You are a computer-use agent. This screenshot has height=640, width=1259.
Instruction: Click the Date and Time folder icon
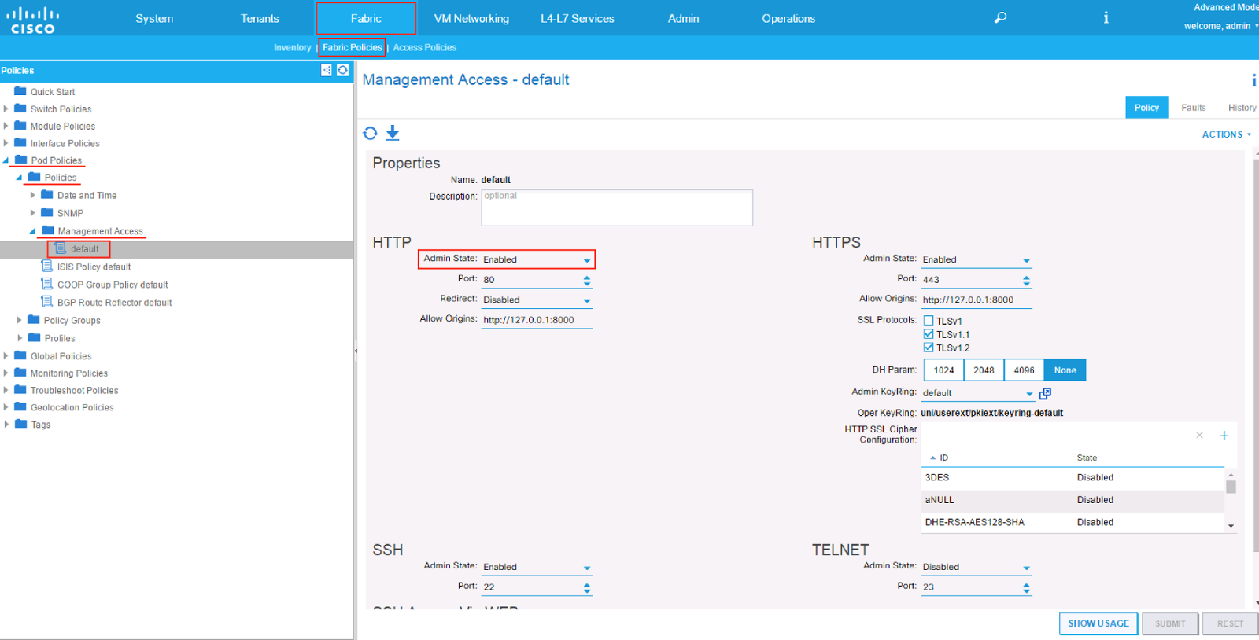(x=47, y=194)
